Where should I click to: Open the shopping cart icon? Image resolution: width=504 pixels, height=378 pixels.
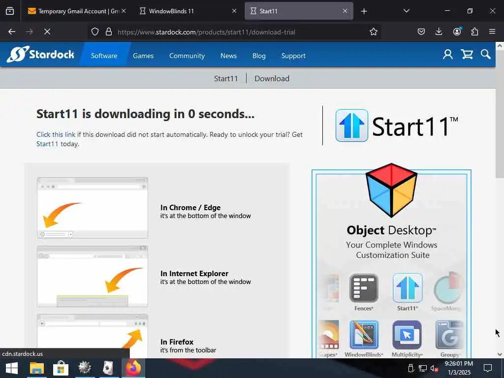[467, 54]
